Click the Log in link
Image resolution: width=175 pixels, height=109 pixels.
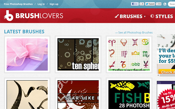41,4
